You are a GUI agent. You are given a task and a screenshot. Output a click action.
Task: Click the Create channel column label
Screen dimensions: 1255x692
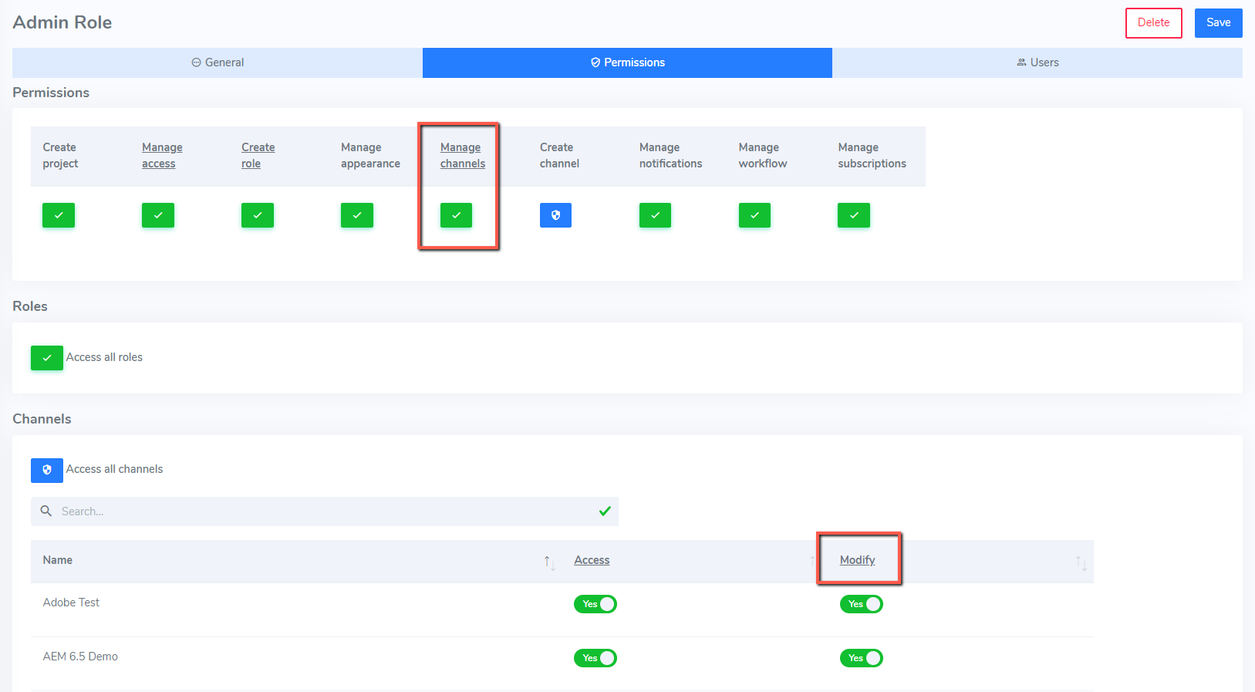tap(559, 155)
